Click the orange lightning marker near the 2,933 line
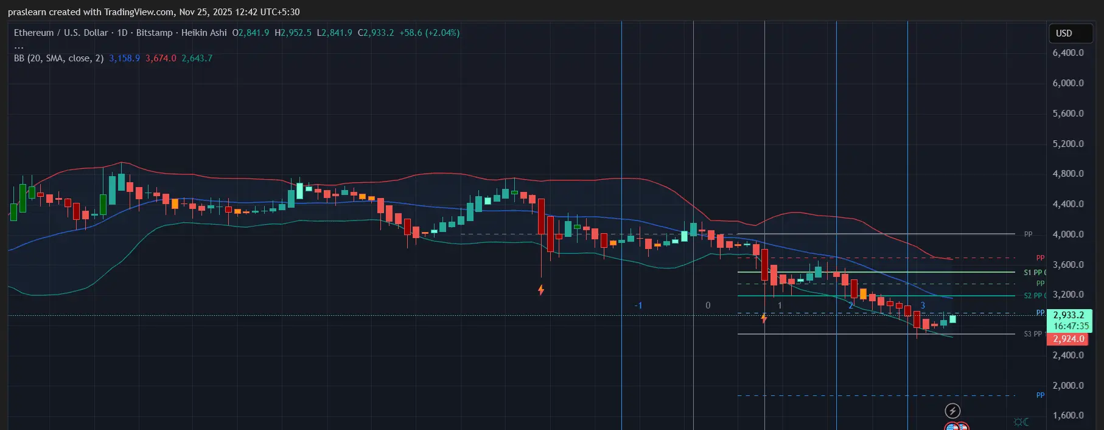Screen dimensions: 1104x430 pyautogui.click(x=764, y=318)
